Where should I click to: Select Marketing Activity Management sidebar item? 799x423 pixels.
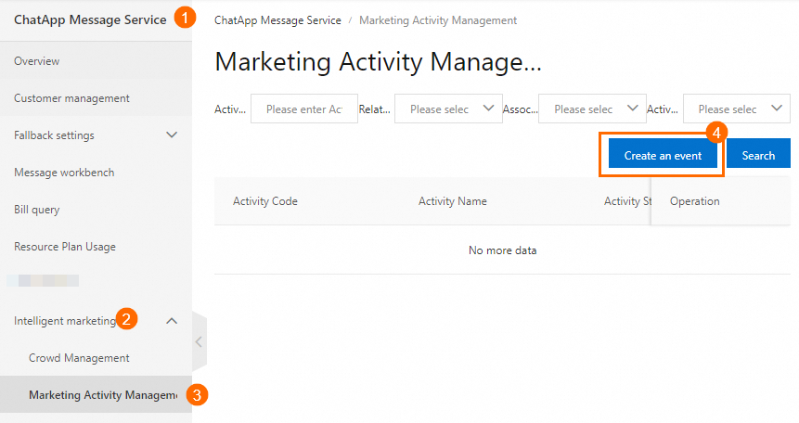pyautogui.click(x=102, y=395)
